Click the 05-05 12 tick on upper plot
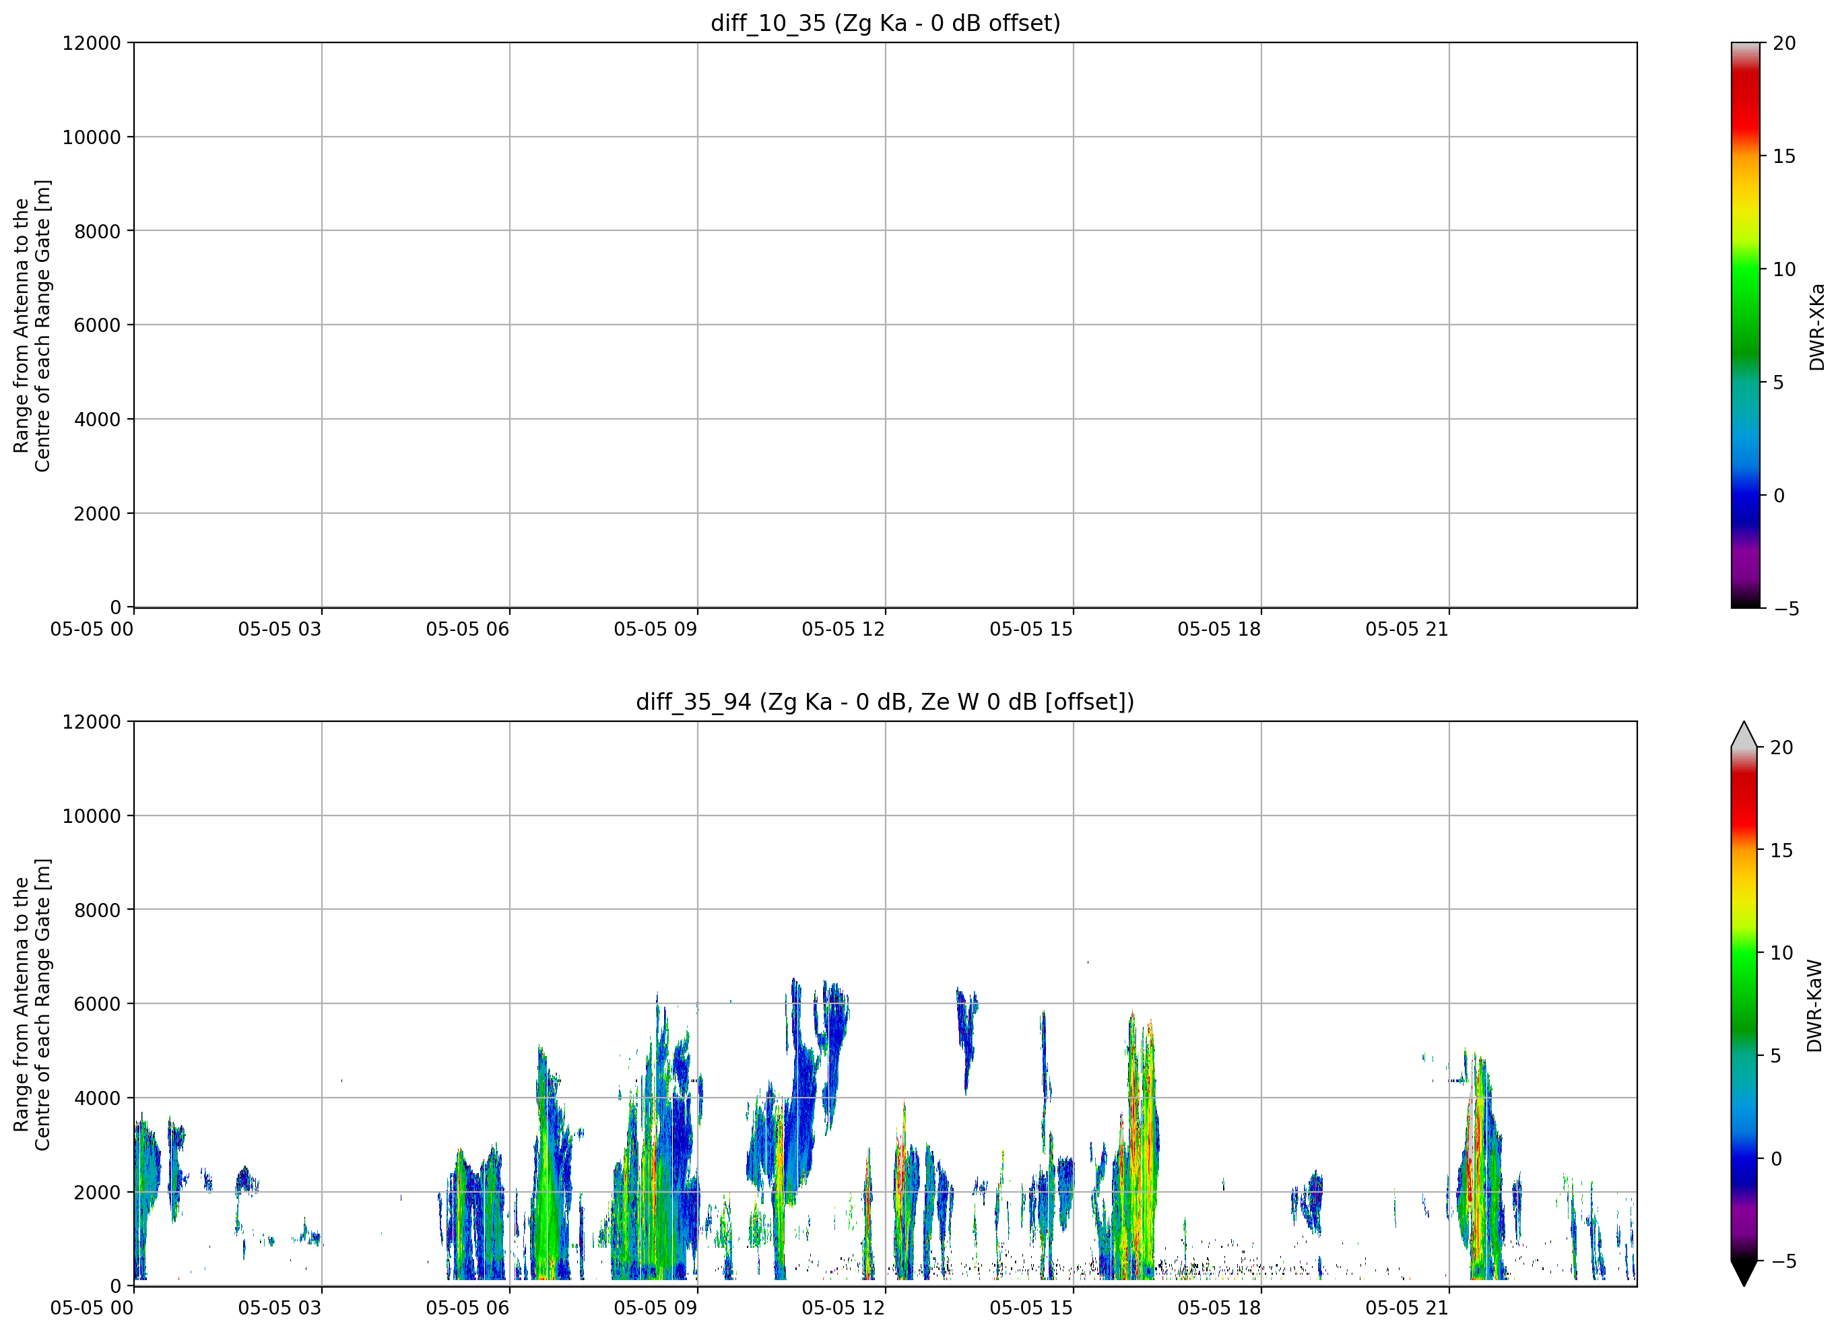This screenshot has width=1840, height=1332. point(843,630)
